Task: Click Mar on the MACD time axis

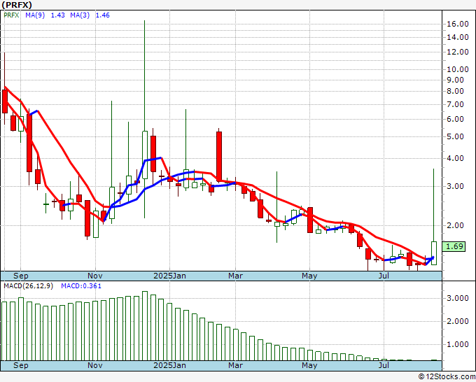Action: (x=236, y=365)
